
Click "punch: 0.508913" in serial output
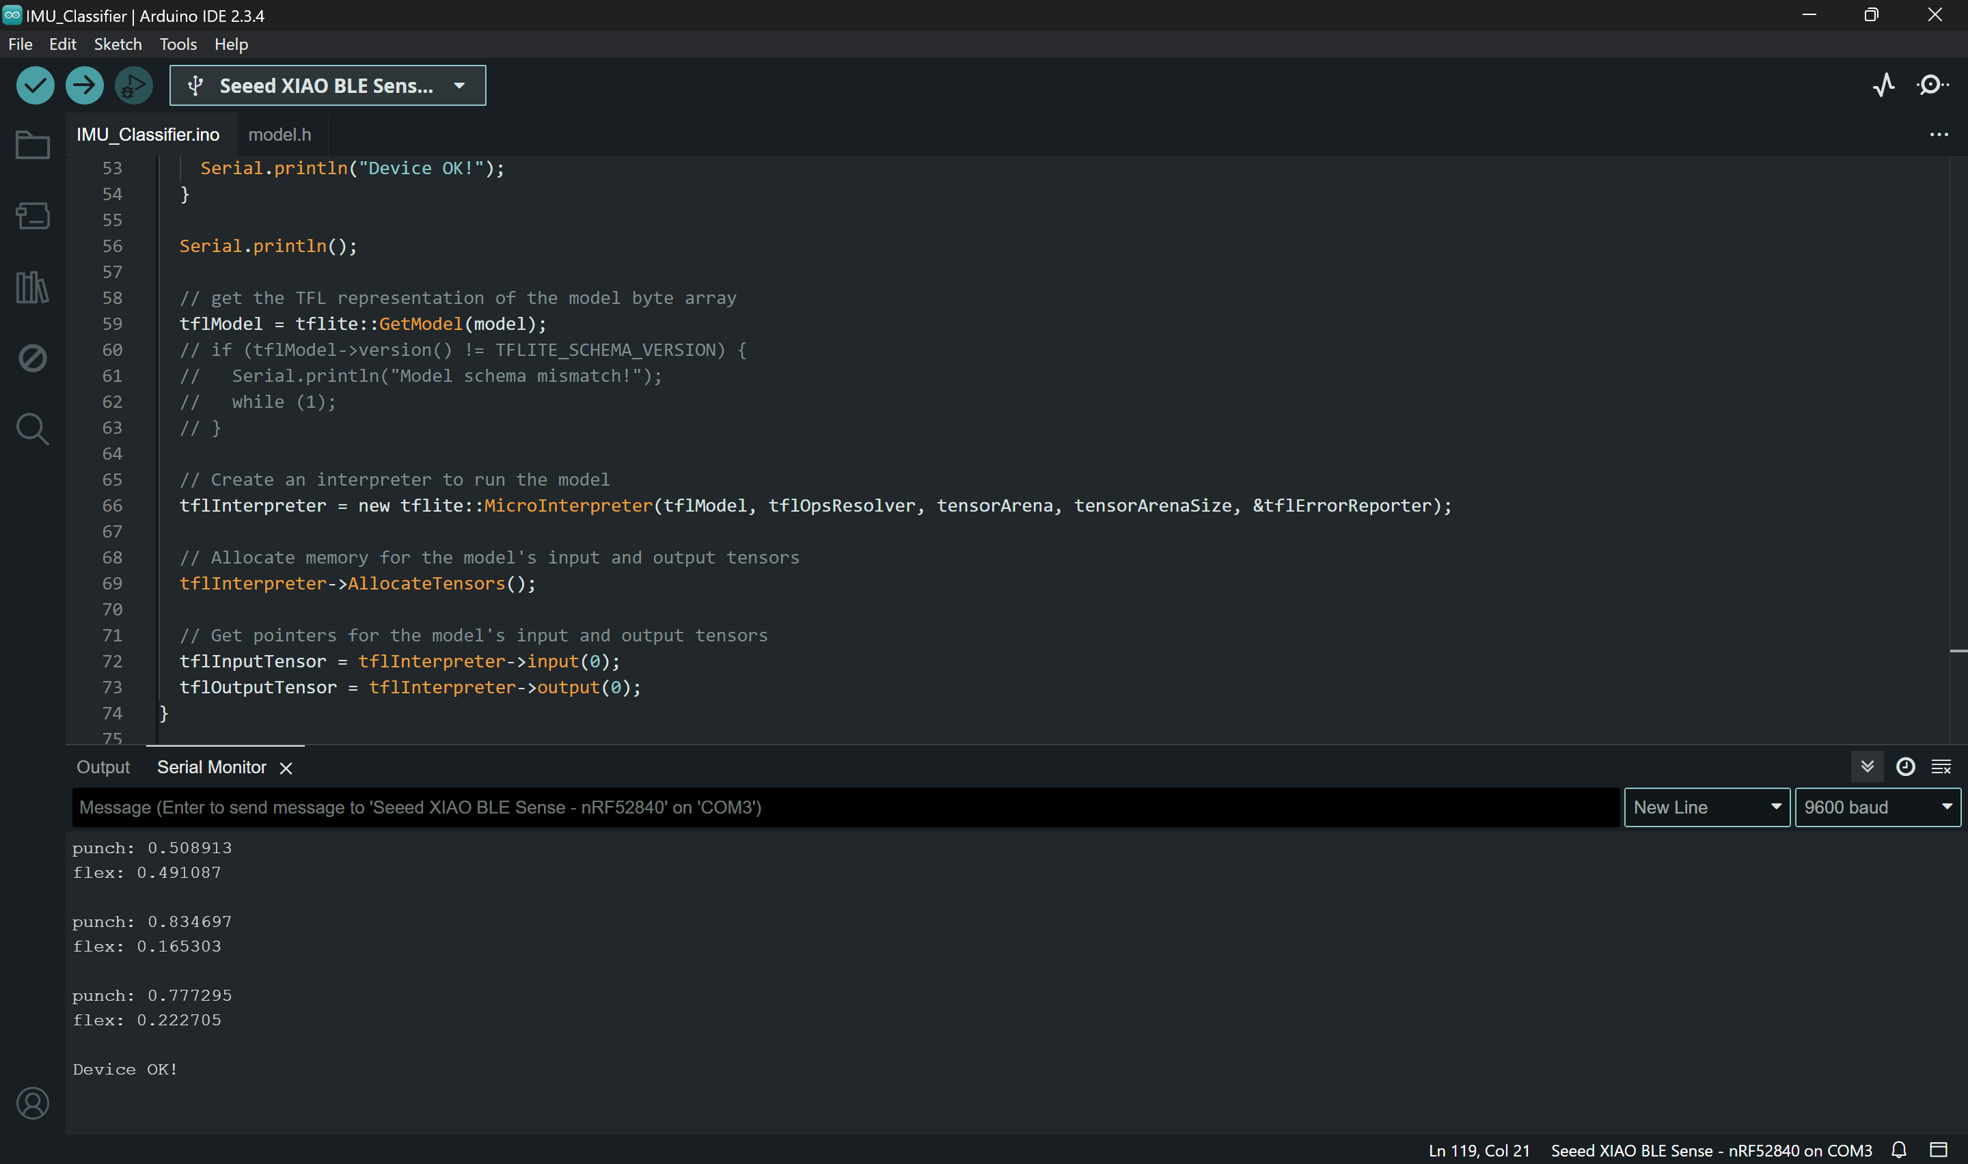[152, 848]
